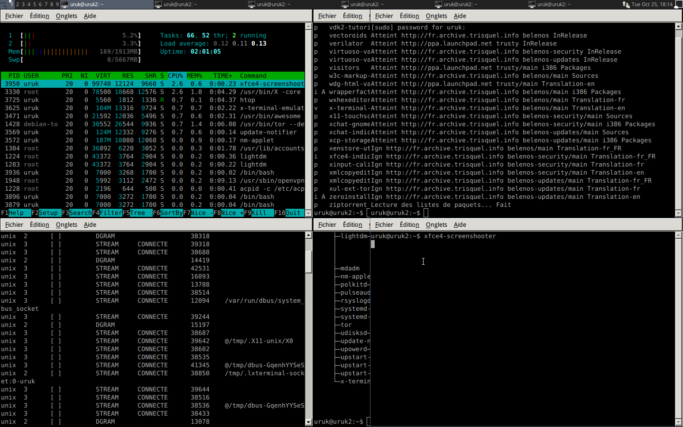This screenshot has height=427, width=683.
Task: Select the update-notifier process row in htop
Action: (153, 132)
